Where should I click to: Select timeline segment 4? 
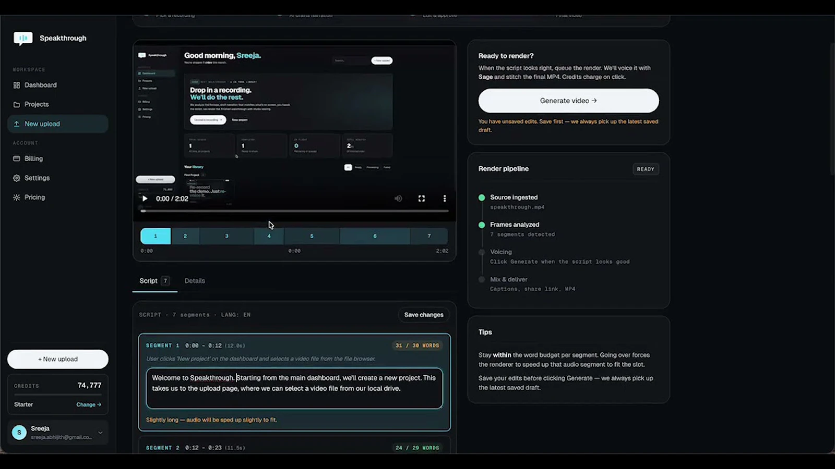269,236
